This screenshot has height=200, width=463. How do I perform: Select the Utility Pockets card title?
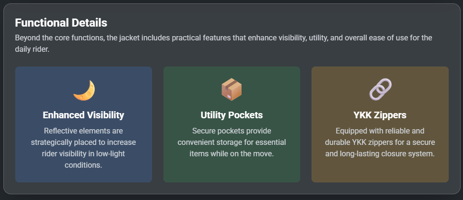coord(231,115)
